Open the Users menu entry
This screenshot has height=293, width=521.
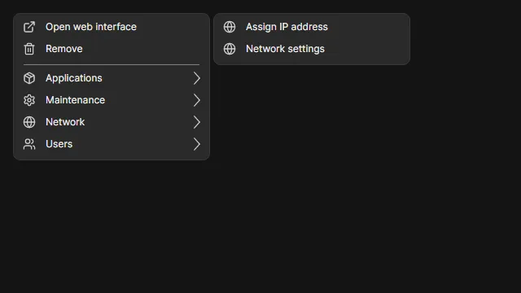[x=112, y=144]
